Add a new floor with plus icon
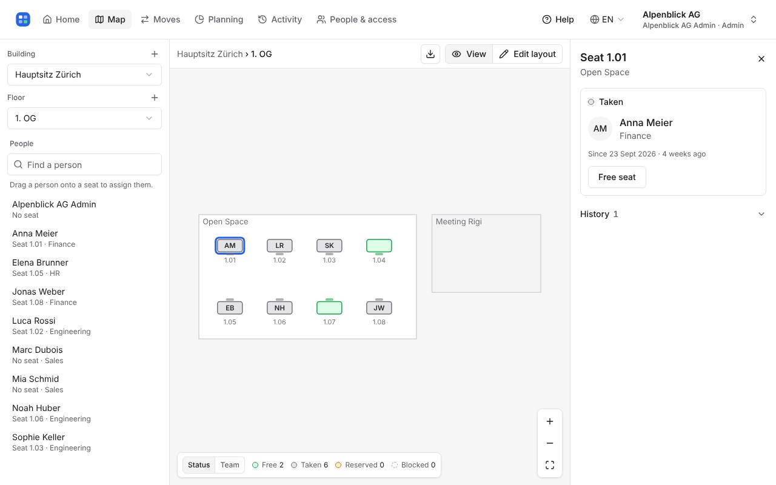Viewport: 776px width, 485px height. point(155,98)
